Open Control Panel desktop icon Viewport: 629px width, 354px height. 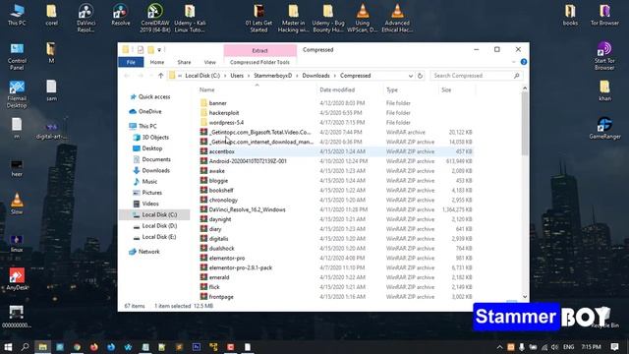17,57
